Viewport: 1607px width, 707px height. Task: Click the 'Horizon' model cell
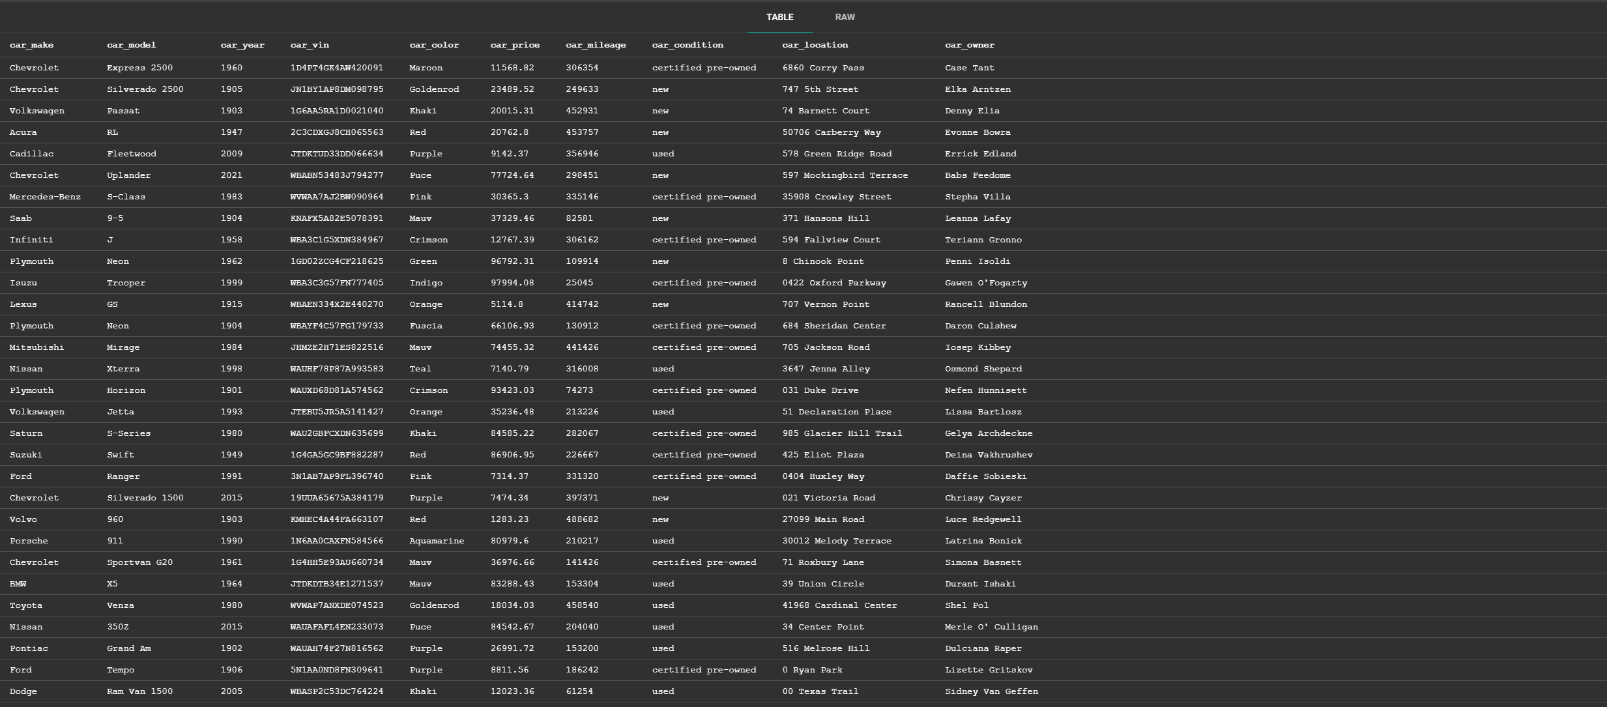126,390
